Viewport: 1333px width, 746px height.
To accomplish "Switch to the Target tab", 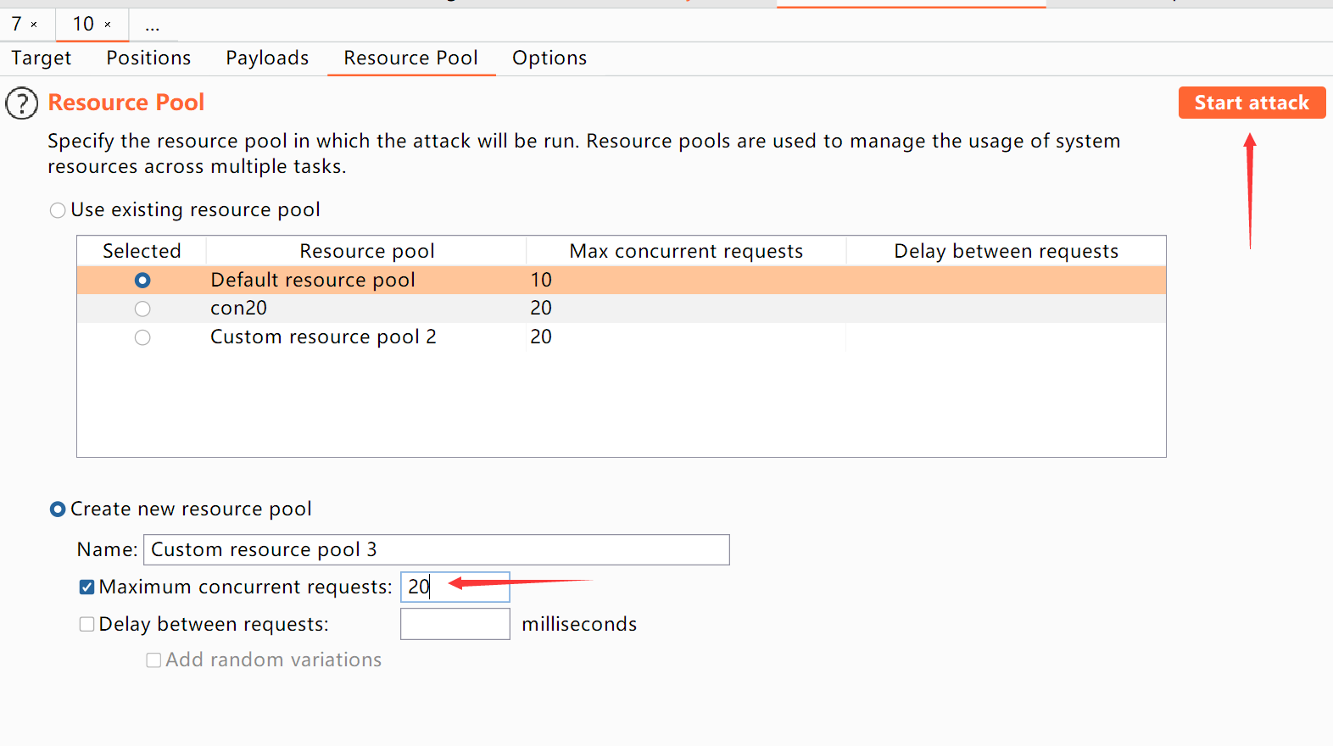I will tap(42, 58).
